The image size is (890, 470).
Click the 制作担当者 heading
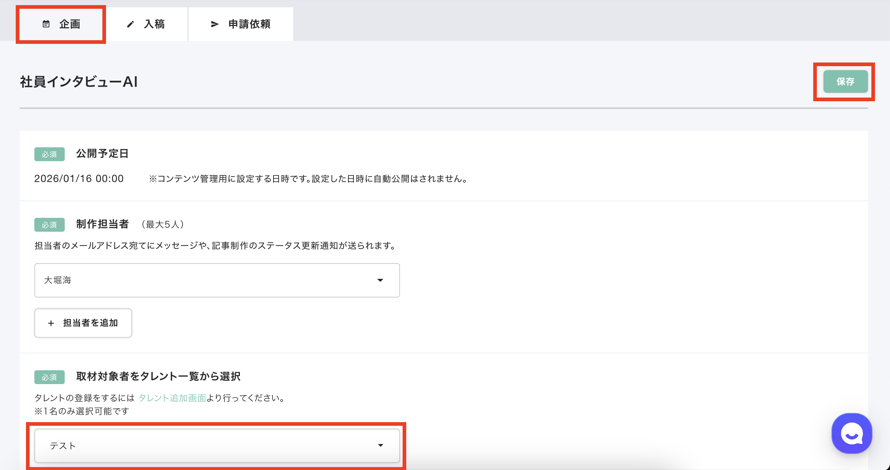click(x=102, y=224)
